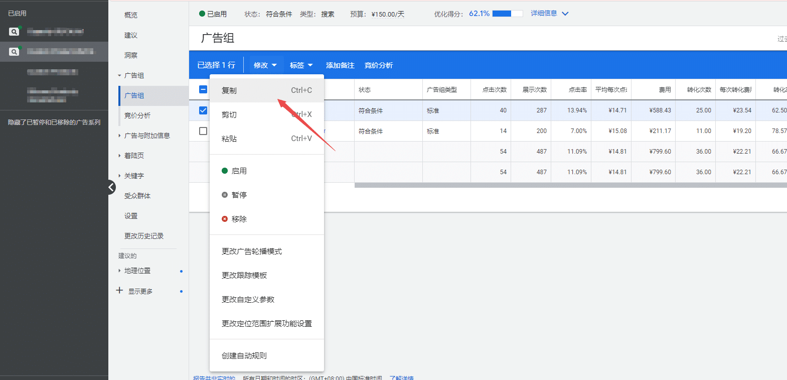Image resolution: width=787 pixels, height=380 pixels.
Task: Click the red 移除 remove icon in the menu
Action: click(225, 219)
